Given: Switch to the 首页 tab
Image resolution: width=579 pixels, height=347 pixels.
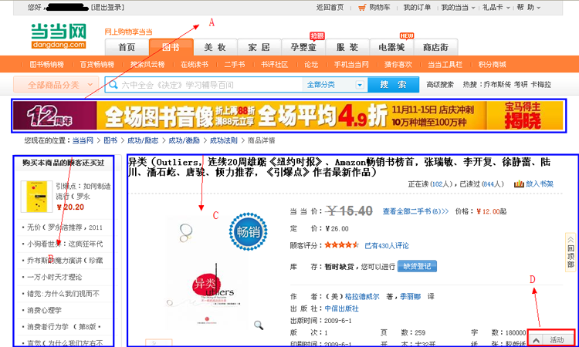Looking at the screenshot, I should (127, 47).
